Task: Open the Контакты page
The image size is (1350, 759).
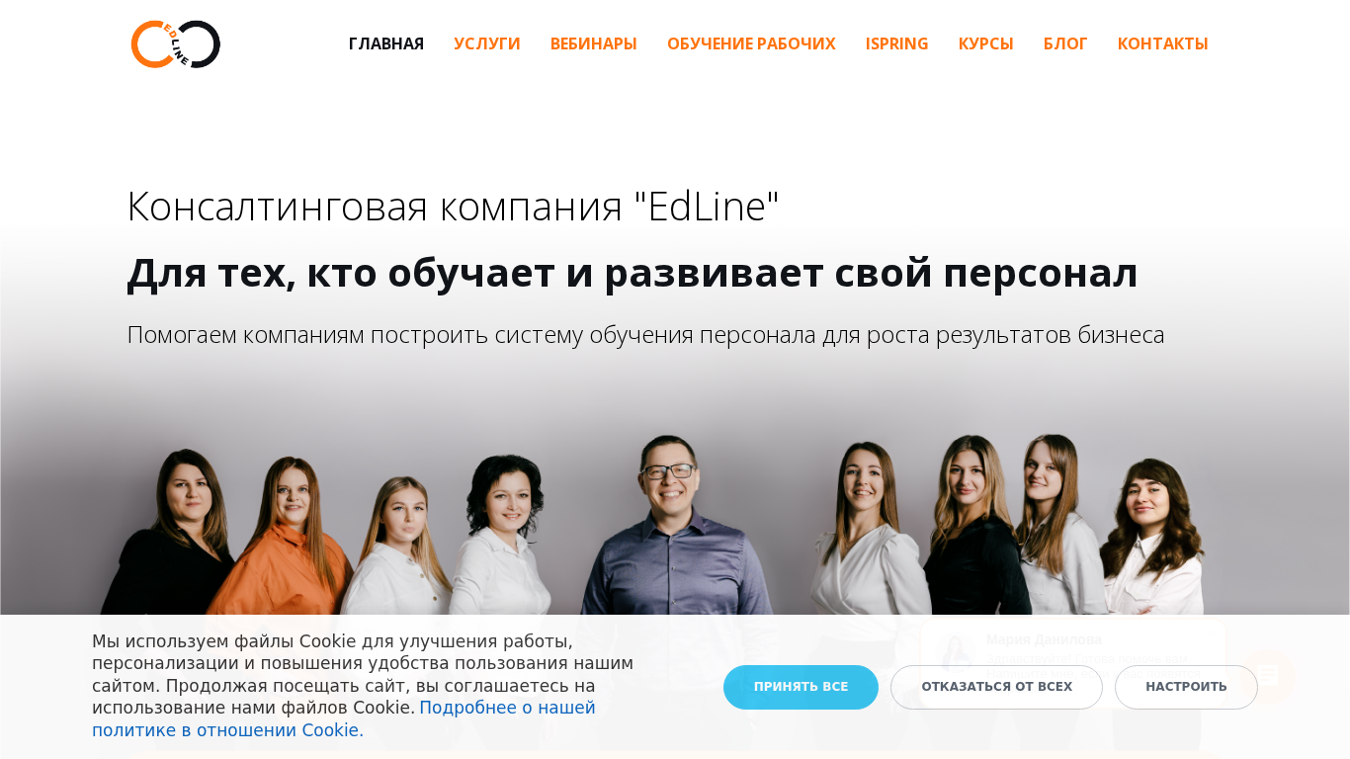Action: [x=1163, y=43]
